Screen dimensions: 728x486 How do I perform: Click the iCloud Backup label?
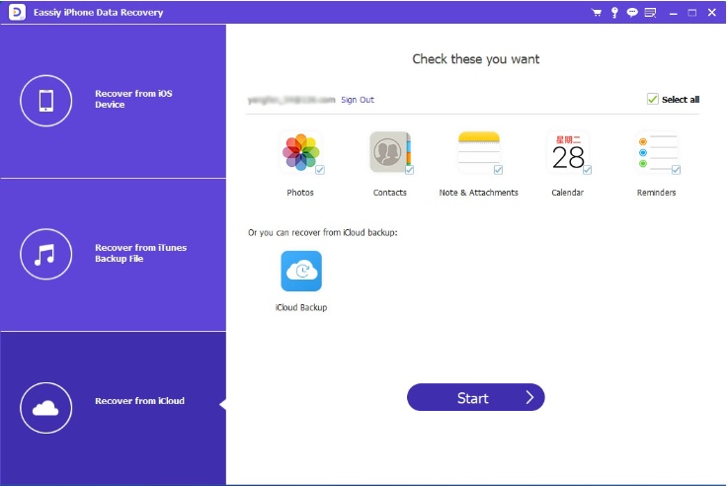pyautogui.click(x=301, y=307)
